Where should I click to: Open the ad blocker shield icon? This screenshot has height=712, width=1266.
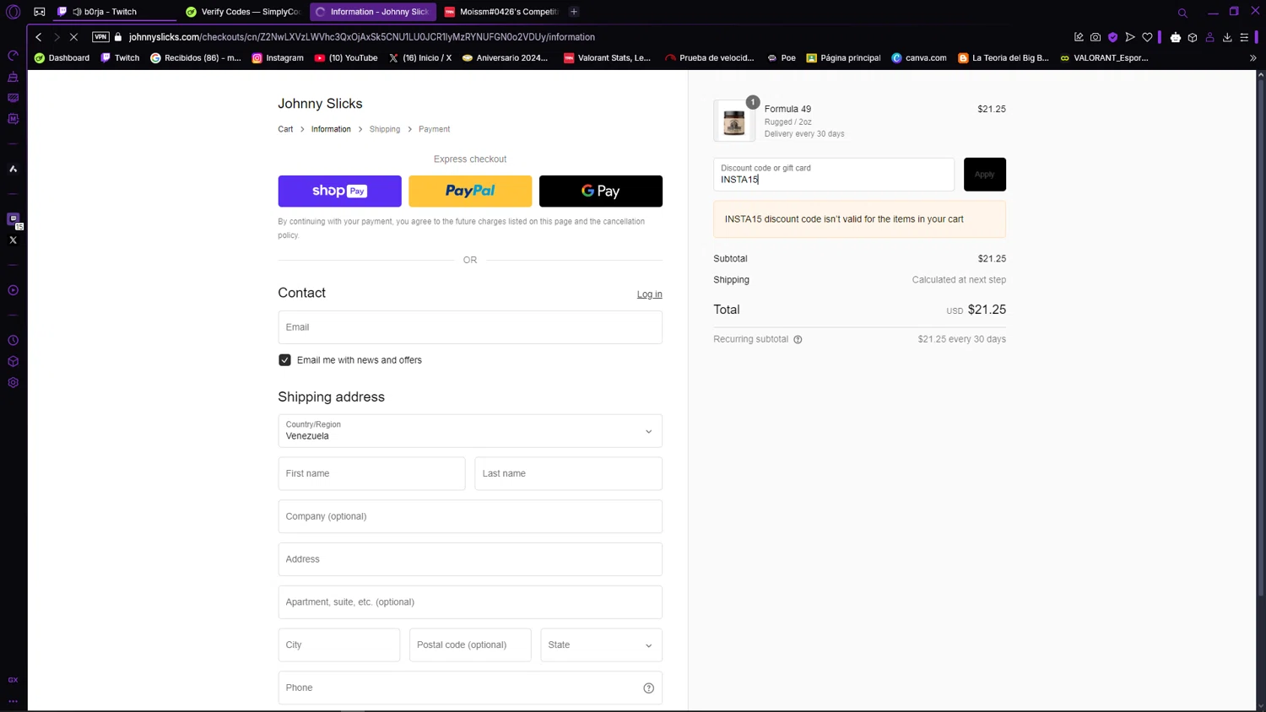tap(1112, 37)
